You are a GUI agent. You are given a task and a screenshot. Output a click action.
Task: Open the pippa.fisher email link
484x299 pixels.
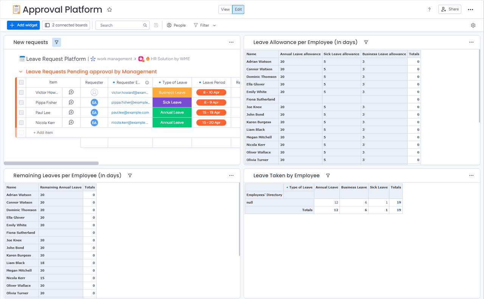point(130,102)
